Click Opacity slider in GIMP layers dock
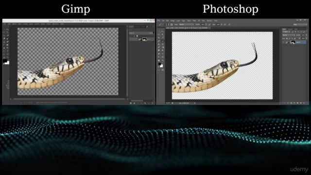Screen dimensions: 311x175 141,33
